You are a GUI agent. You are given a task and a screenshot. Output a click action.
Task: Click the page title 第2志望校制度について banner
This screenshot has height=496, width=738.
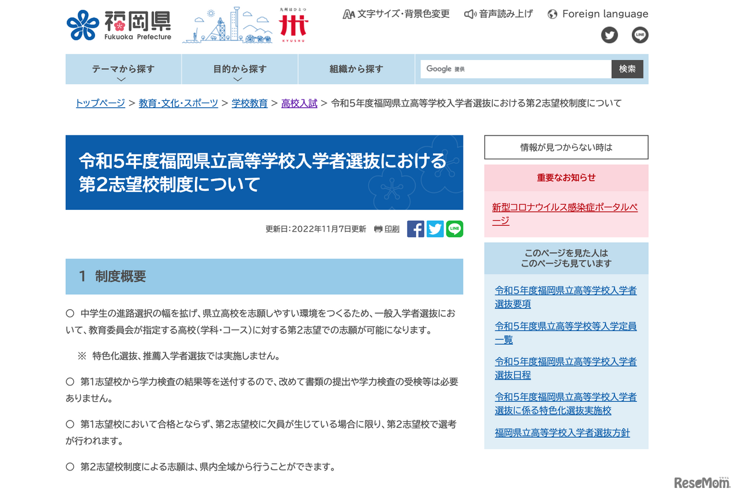click(264, 172)
